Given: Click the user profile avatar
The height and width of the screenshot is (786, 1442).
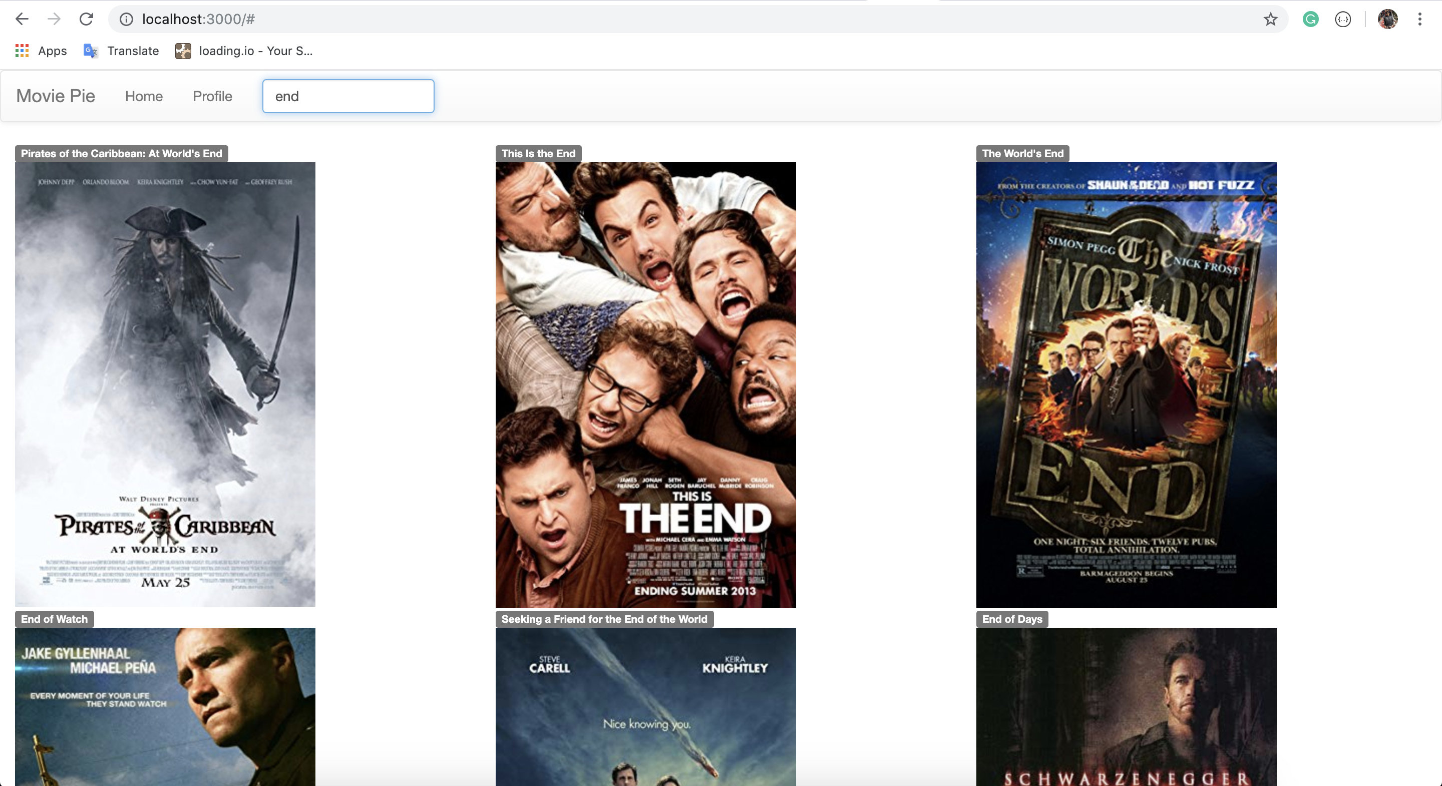Looking at the screenshot, I should 1387,19.
